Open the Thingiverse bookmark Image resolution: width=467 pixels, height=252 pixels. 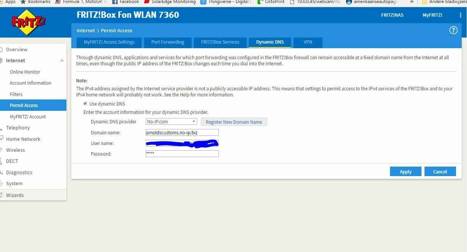[x=226, y=2]
